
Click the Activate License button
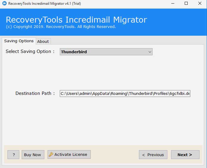tap(69, 154)
